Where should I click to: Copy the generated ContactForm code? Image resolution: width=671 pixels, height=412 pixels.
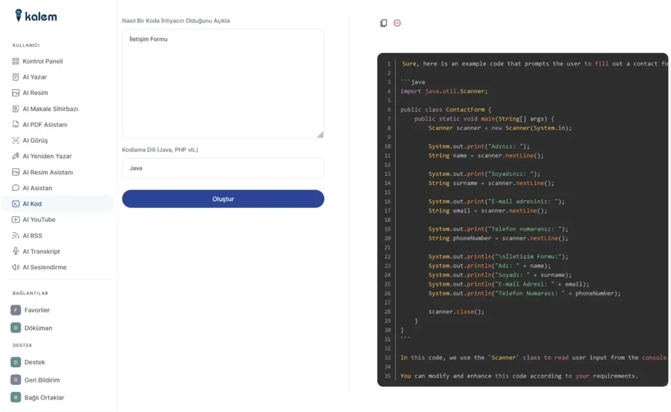click(x=383, y=23)
